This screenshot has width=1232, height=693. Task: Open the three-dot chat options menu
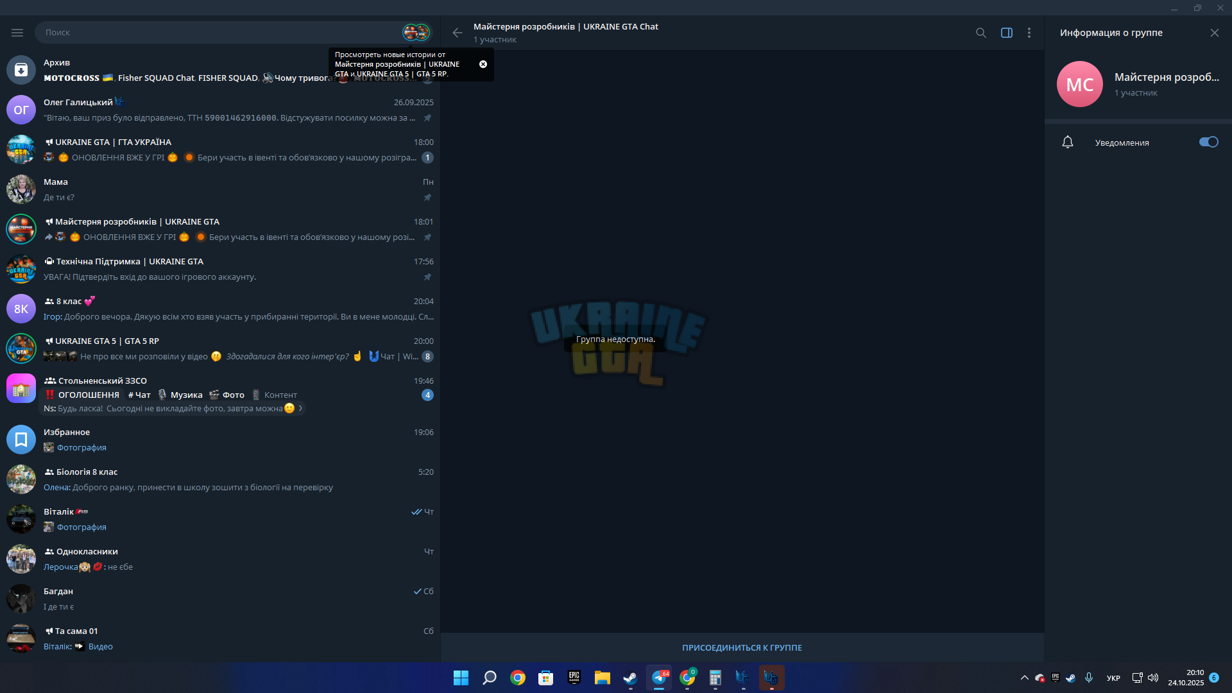pyautogui.click(x=1029, y=33)
